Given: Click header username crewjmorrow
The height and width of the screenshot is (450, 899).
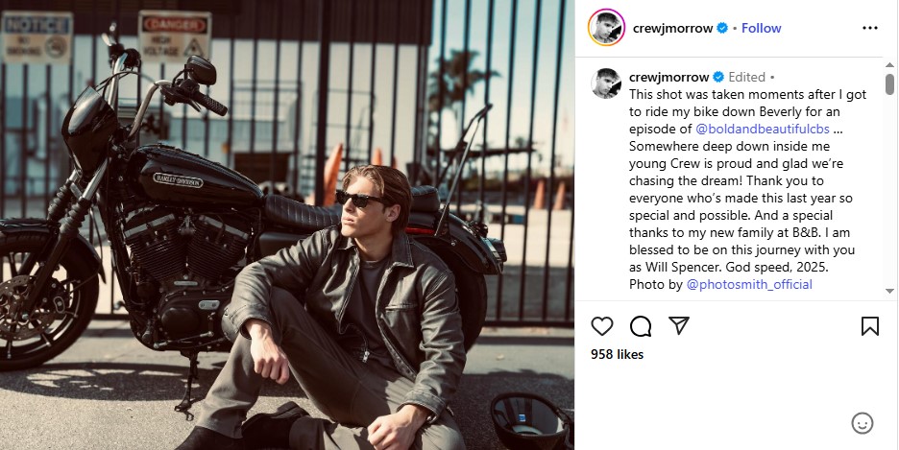Looking at the screenshot, I should 672,28.
